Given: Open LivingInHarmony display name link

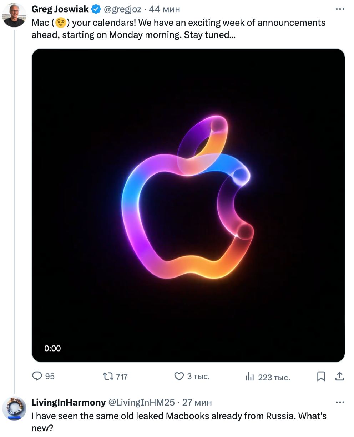Looking at the screenshot, I should (69, 403).
